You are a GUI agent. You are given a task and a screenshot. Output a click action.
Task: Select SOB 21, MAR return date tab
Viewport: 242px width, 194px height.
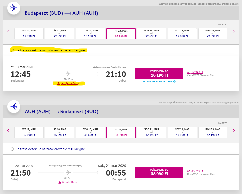(x=152, y=132)
